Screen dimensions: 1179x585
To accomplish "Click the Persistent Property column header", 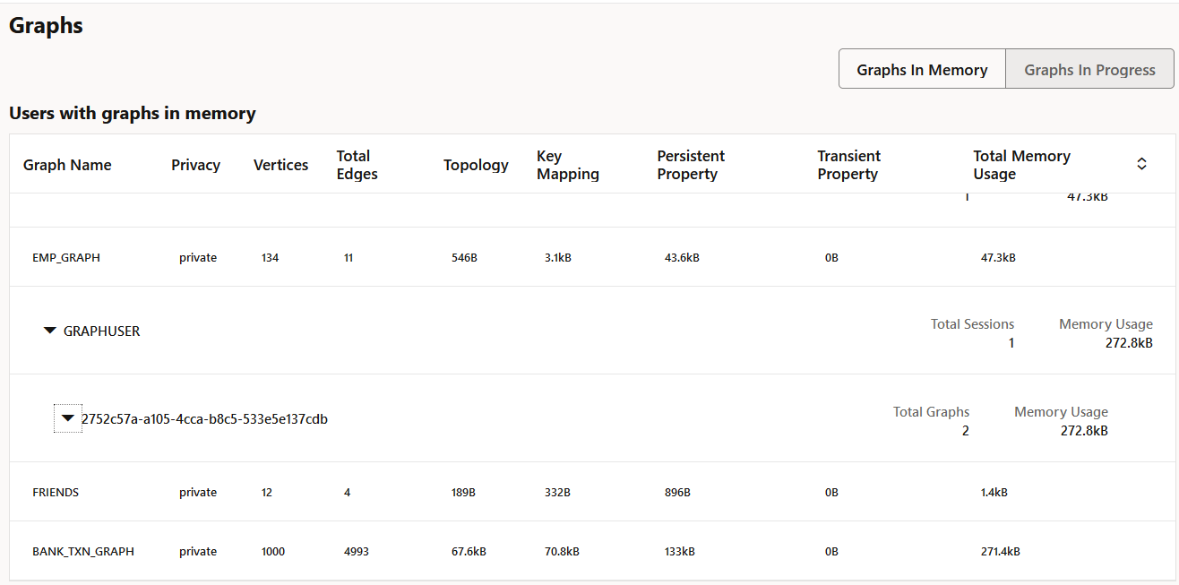I will [x=691, y=165].
